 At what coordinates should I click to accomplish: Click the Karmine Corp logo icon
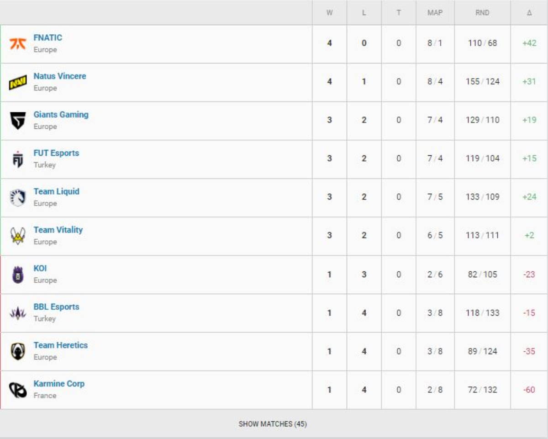(18, 390)
